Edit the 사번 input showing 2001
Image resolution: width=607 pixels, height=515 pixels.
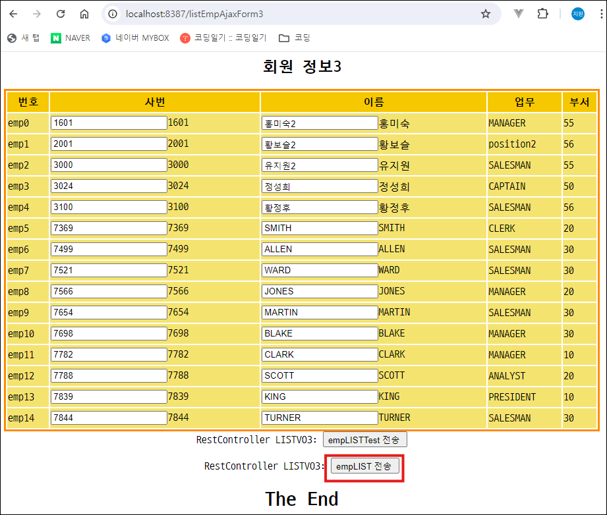[x=109, y=144]
